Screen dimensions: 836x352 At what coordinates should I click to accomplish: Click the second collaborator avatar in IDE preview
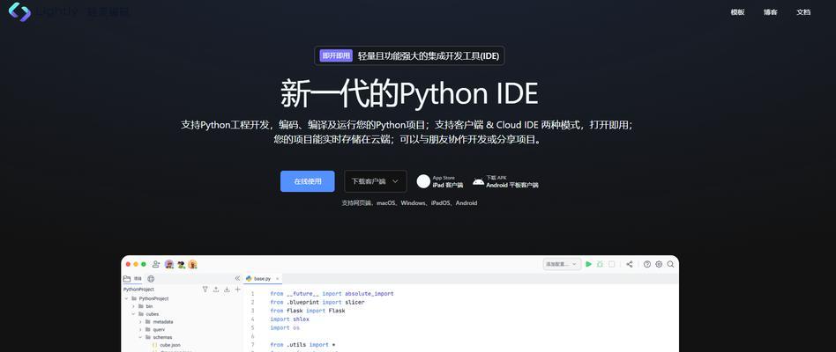[182, 264]
